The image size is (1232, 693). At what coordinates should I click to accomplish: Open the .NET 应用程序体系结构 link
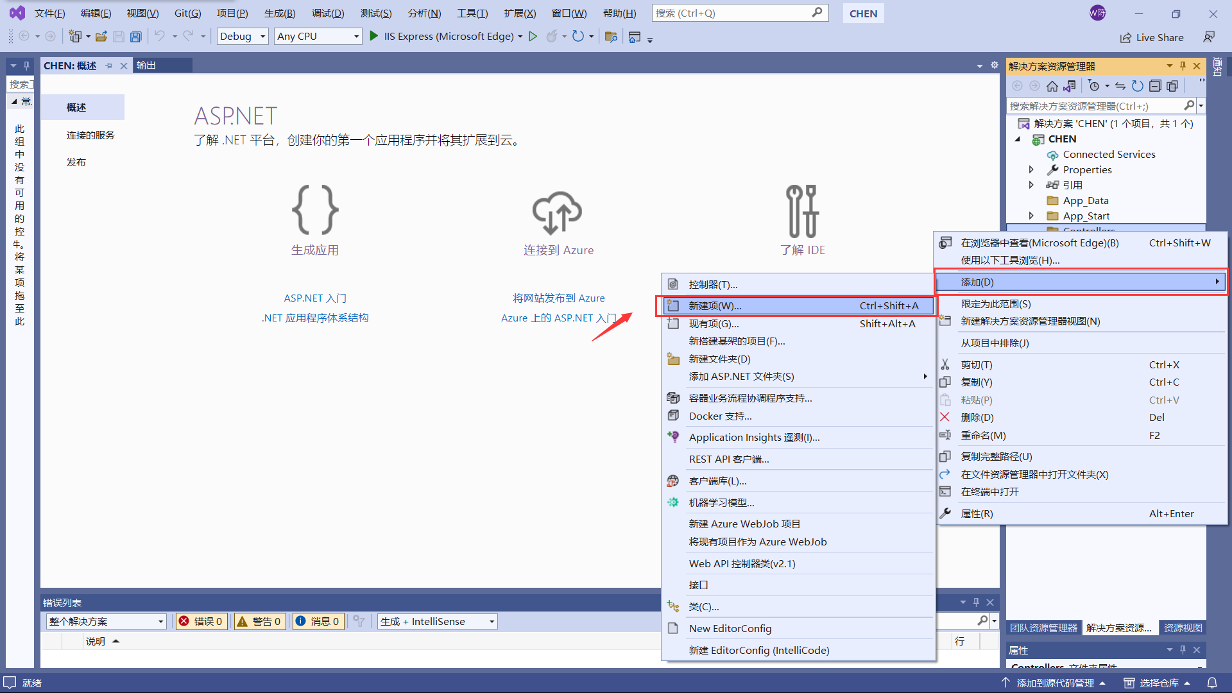(315, 318)
